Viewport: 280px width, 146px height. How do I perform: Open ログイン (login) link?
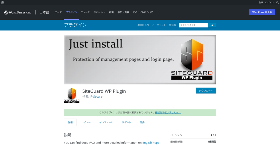tap(269, 2)
